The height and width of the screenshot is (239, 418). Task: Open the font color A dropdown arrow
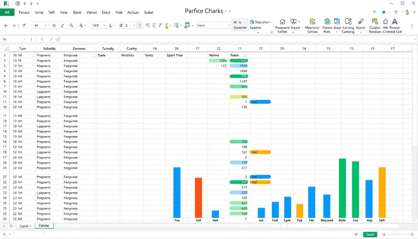(x=85, y=26)
